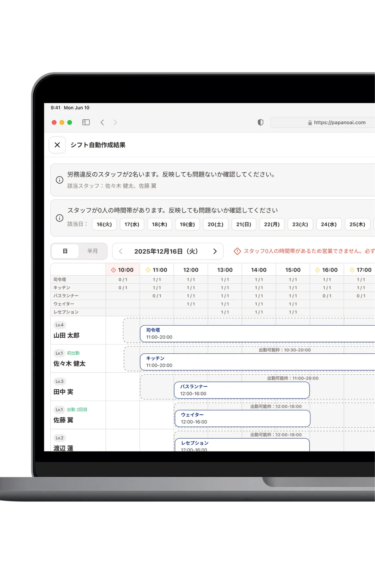
Task: Go back with browser back arrow
Action: click(x=102, y=122)
